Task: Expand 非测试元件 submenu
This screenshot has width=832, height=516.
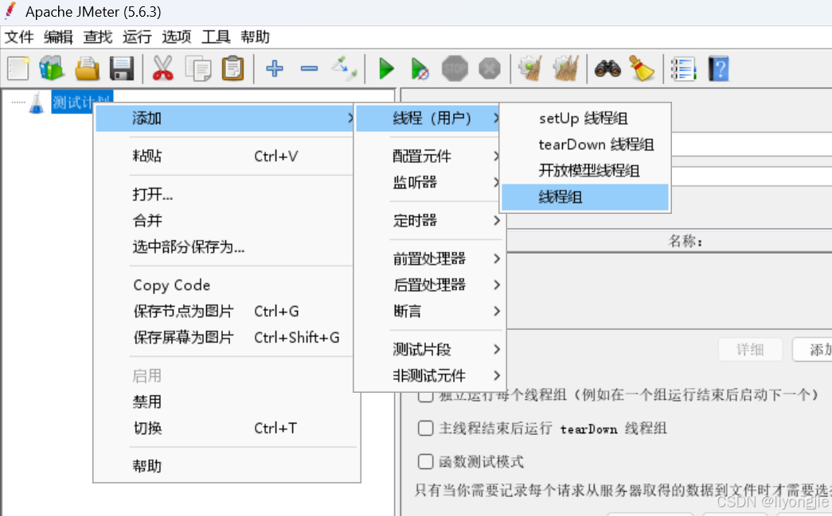Action: (x=428, y=375)
